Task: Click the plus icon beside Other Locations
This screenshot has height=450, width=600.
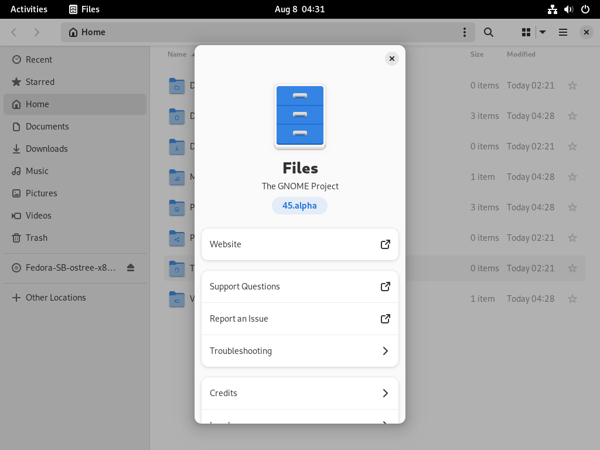Action: 16,298
